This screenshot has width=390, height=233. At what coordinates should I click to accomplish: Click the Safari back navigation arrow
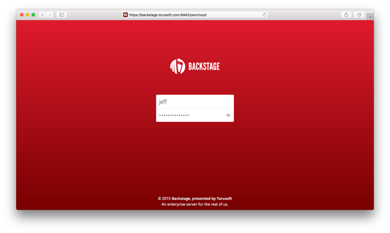click(x=42, y=15)
